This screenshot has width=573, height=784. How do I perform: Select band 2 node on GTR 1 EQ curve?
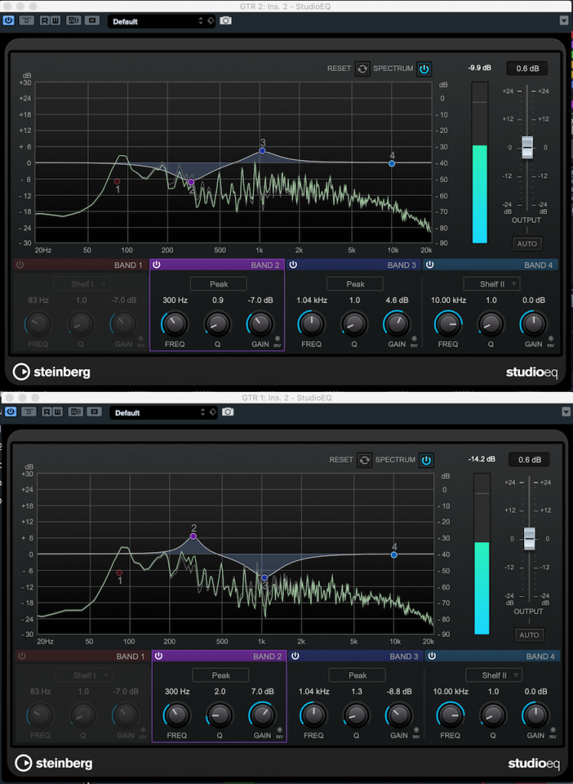(x=193, y=537)
